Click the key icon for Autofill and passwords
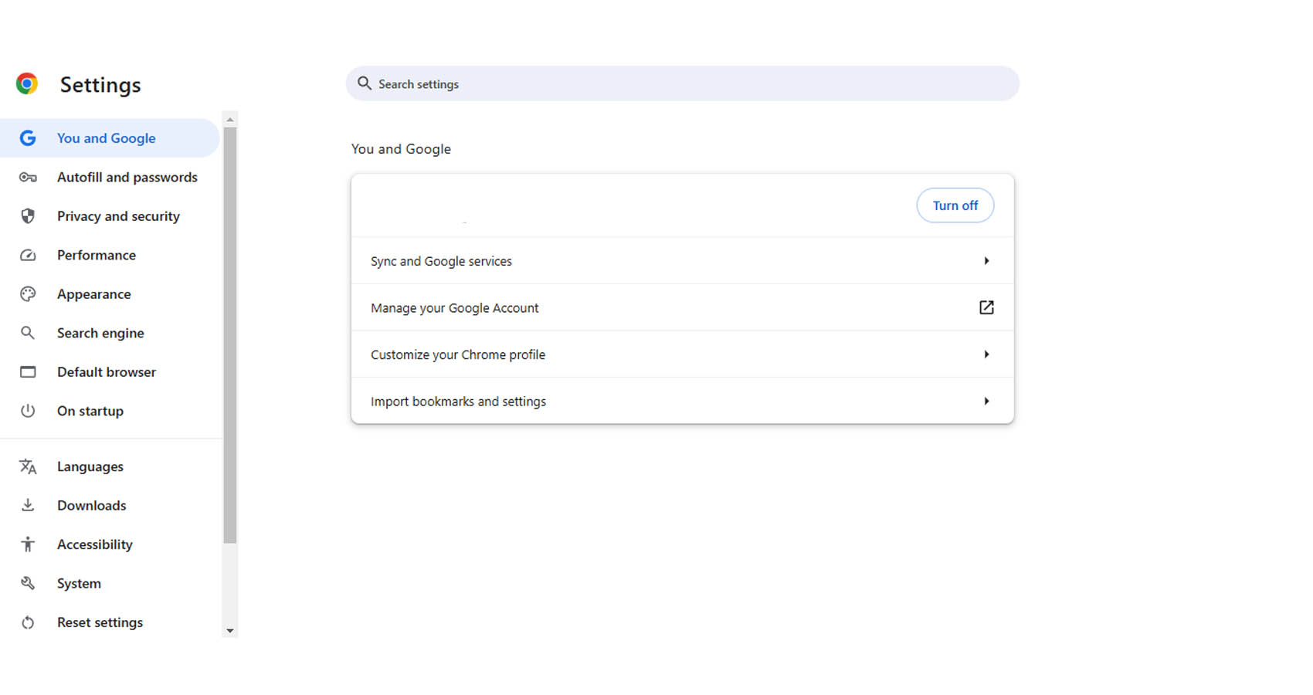1313x695 pixels. coord(28,178)
